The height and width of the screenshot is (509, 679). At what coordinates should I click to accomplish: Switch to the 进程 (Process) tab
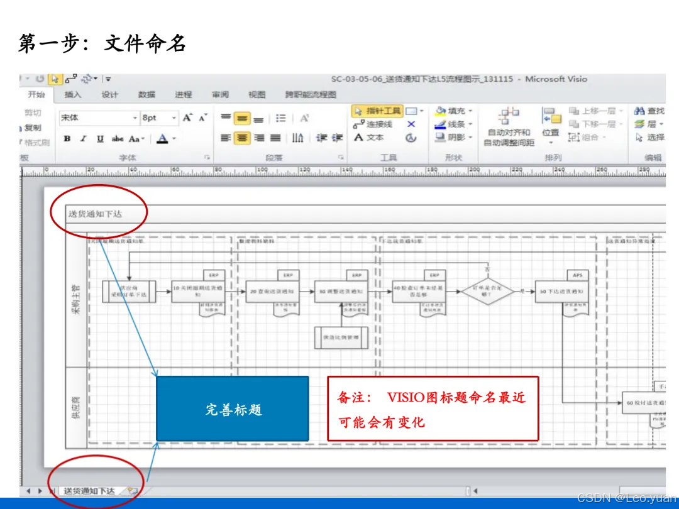click(x=183, y=95)
